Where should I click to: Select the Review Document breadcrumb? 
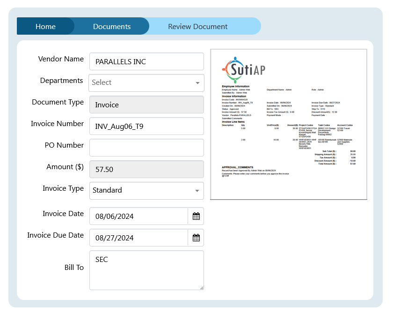198,26
